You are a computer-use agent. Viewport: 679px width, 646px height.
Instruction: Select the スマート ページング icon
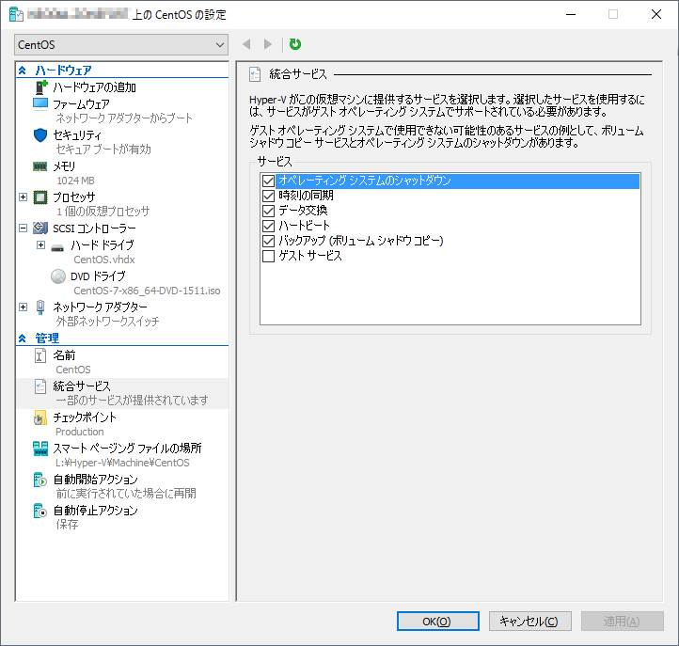click(40, 449)
